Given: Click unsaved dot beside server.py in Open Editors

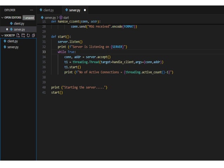Looking at the screenshot, I should (x=7, y=29).
